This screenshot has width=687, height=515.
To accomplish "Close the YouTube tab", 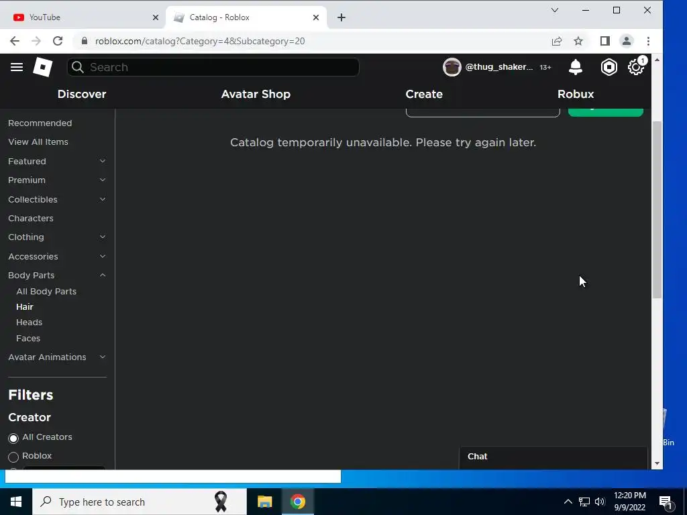I will (x=156, y=17).
